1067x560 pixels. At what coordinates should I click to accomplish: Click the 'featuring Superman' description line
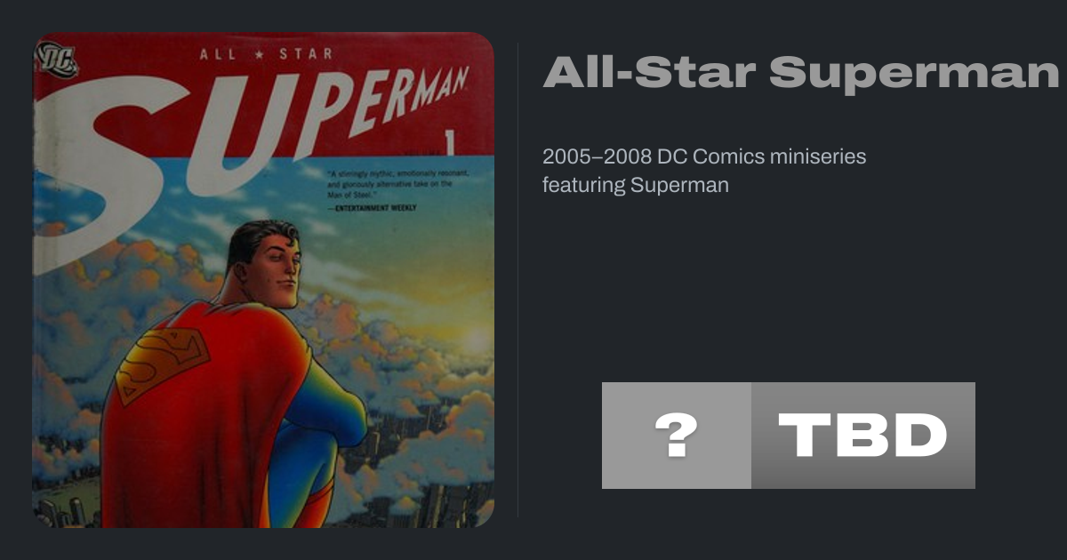(635, 186)
